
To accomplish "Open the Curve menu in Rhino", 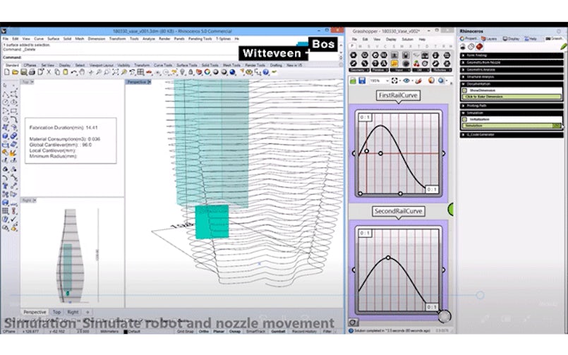I will [x=39, y=38].
